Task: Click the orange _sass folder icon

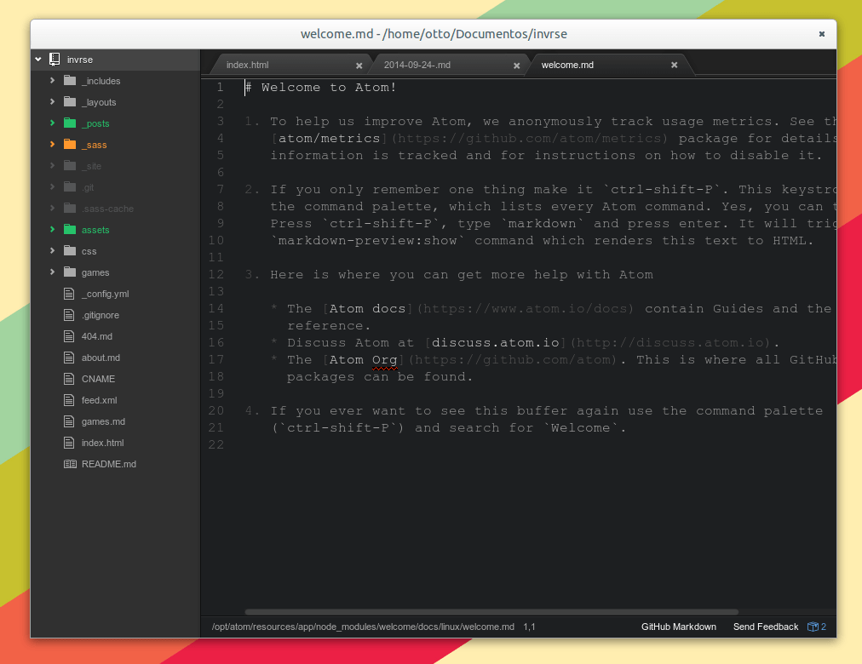Action: click(x=70, y=145)
